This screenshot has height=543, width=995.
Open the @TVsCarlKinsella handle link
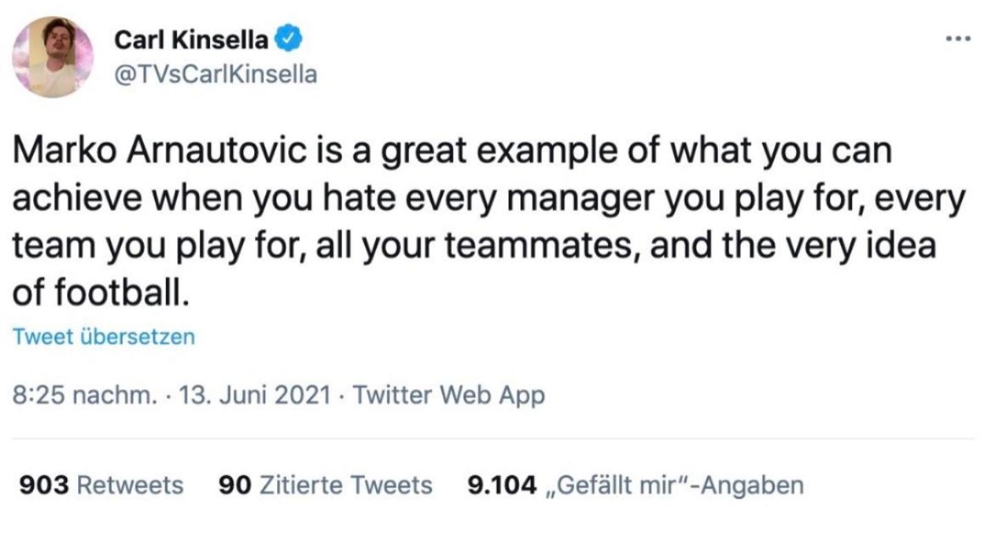(215, 74)
